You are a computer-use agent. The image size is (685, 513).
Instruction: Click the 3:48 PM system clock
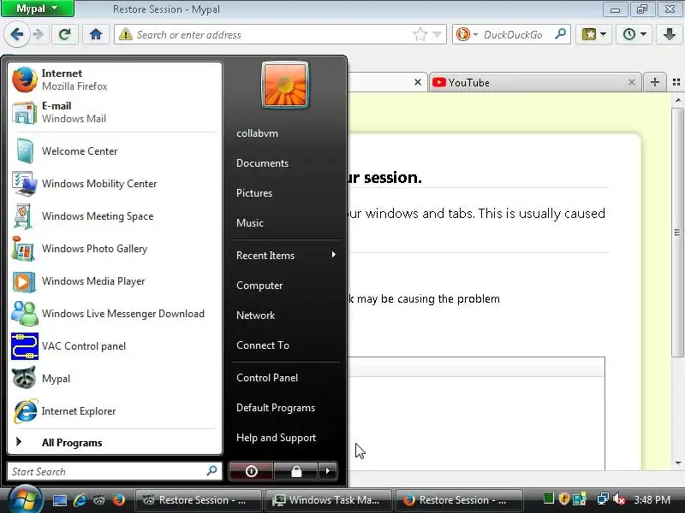[652, 500]
